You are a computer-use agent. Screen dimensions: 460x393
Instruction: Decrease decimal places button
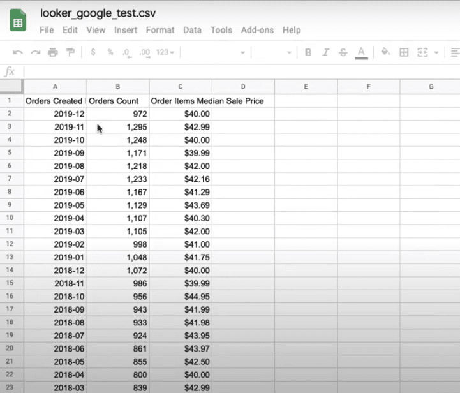point(127,53)
